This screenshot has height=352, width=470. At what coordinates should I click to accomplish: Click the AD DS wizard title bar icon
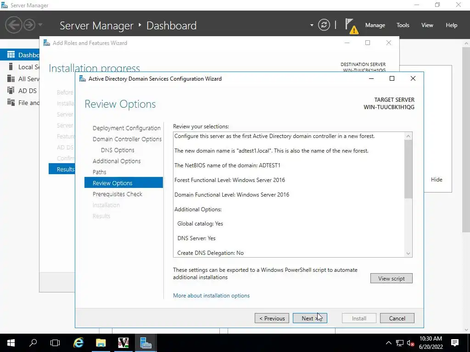82,79
